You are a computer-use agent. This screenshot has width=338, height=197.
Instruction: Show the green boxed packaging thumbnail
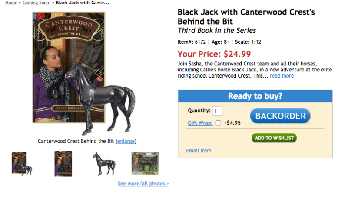point(145,164)
